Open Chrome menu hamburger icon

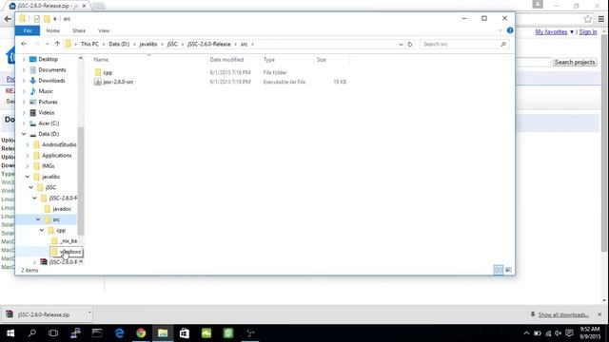tap(601, 19)
